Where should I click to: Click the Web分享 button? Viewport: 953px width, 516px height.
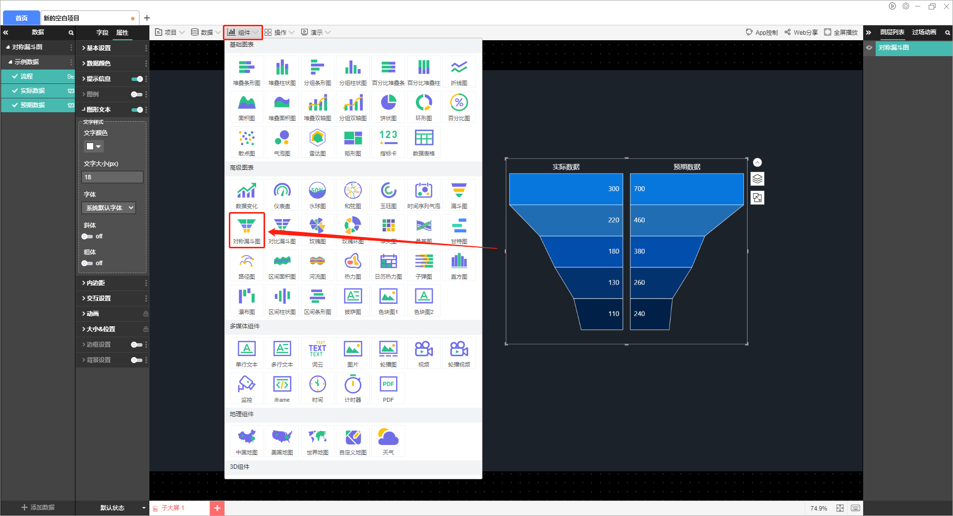coord(801,32)
